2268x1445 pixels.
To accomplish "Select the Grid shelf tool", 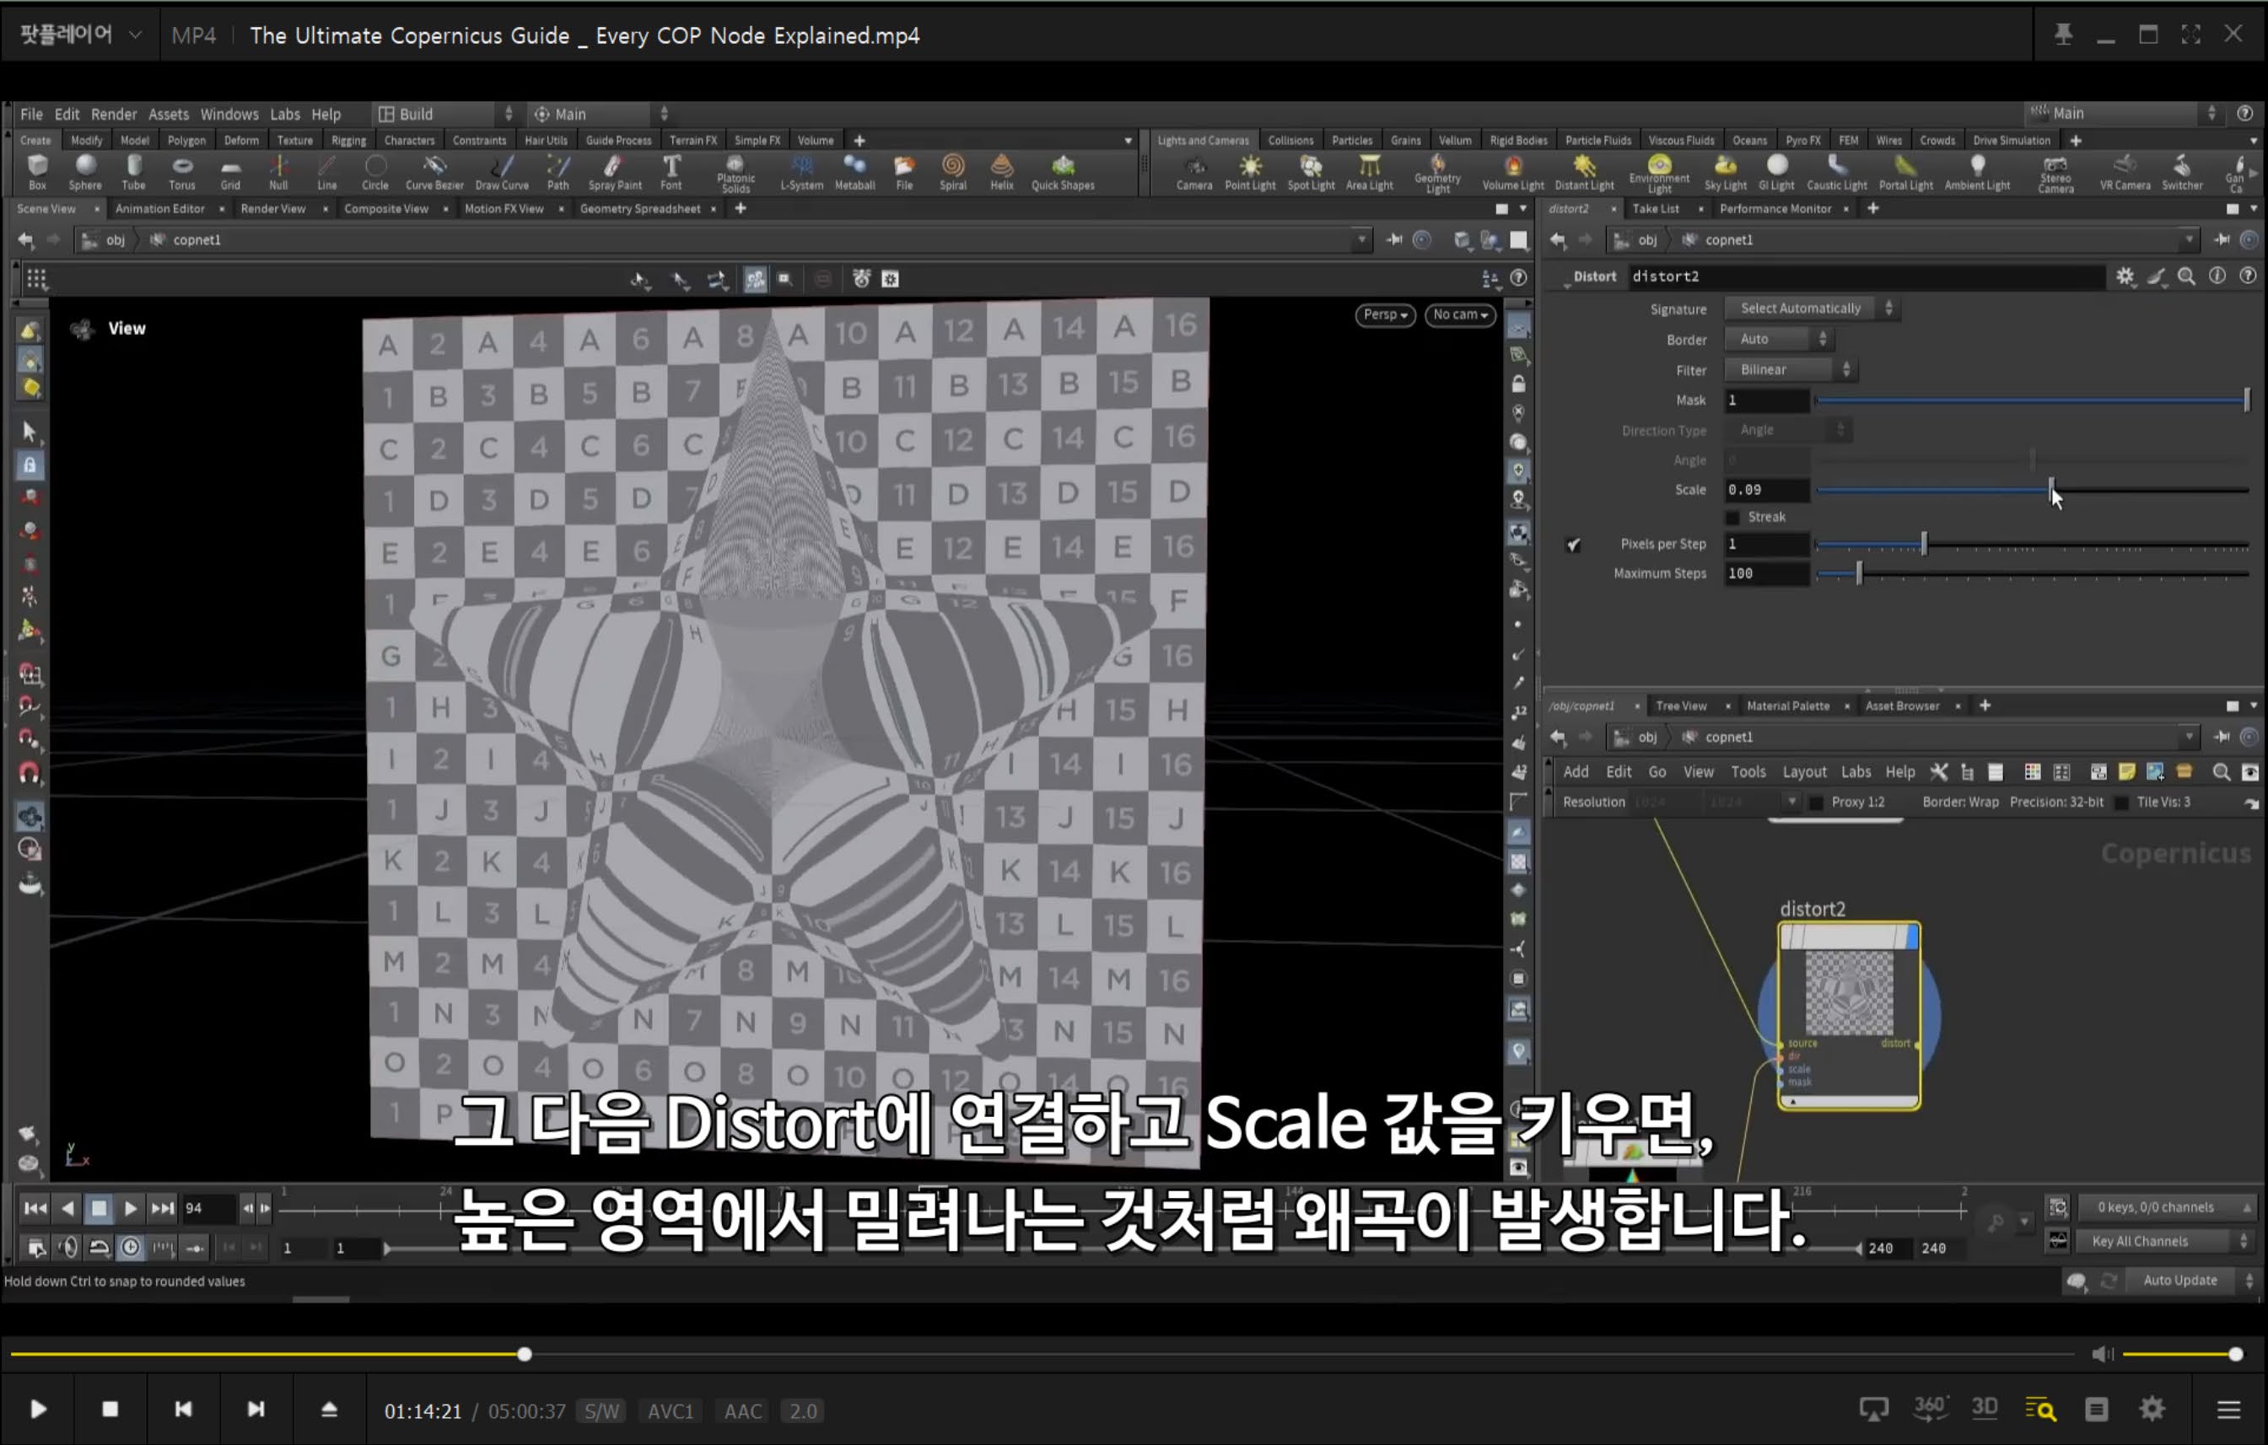I will (x=231, y=172).
